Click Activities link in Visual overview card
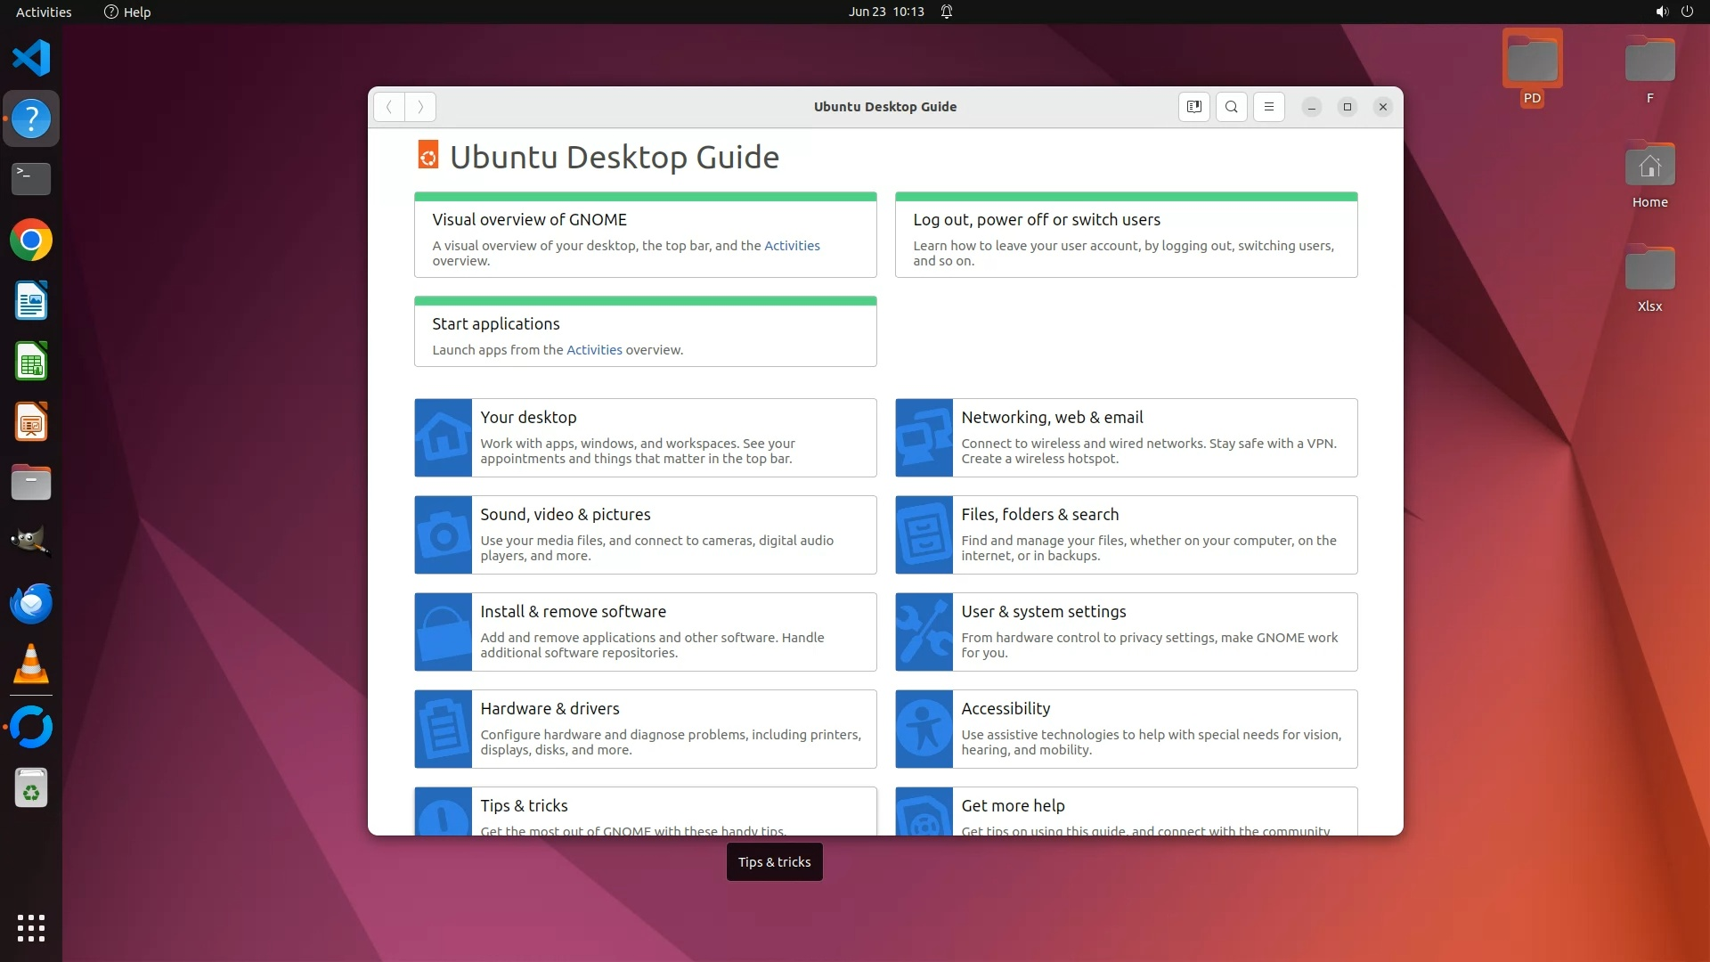This screenshot has height=962, width=1710. (792, 246)
